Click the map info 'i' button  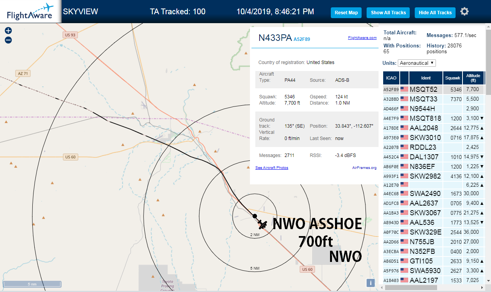pyautogui.click(x=370, y=283)
